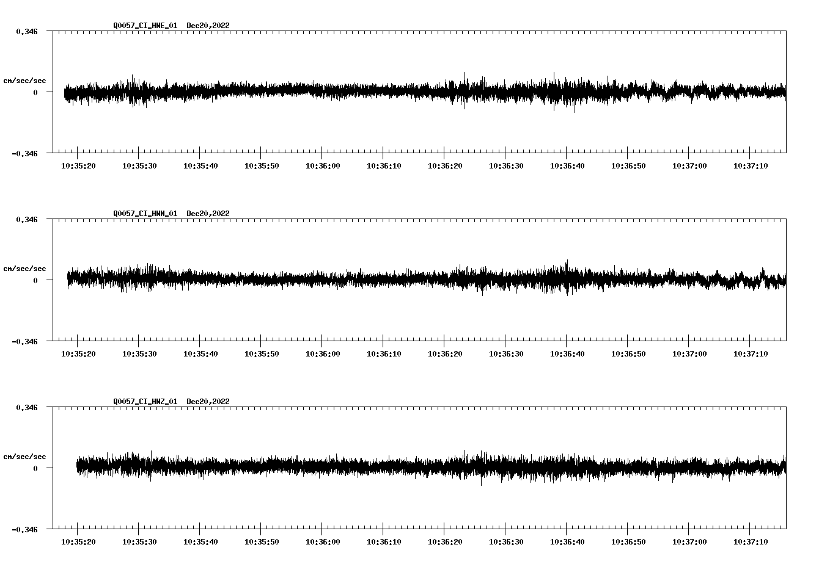Click the zero baseline label of HNE plot

point(35,92)
